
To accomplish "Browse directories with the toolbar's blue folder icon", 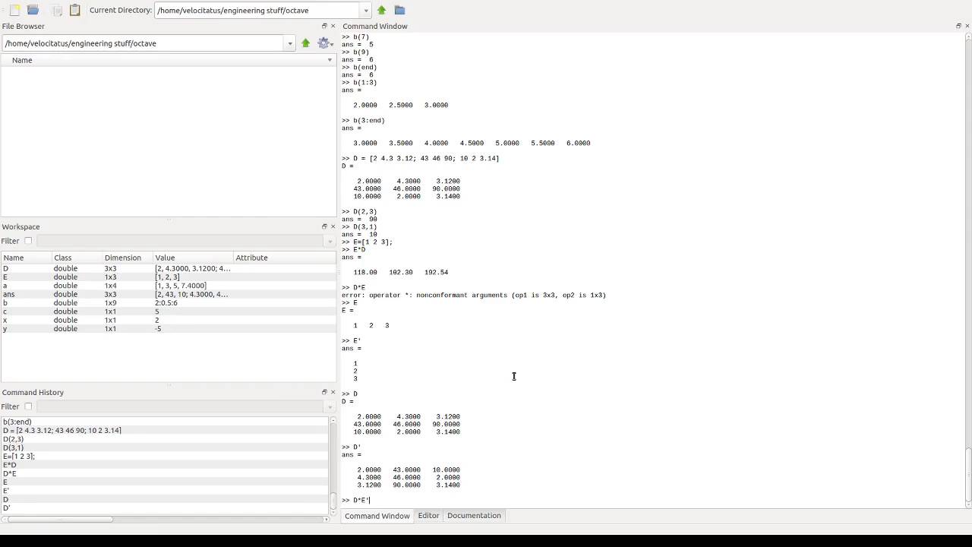I will 399,10.
